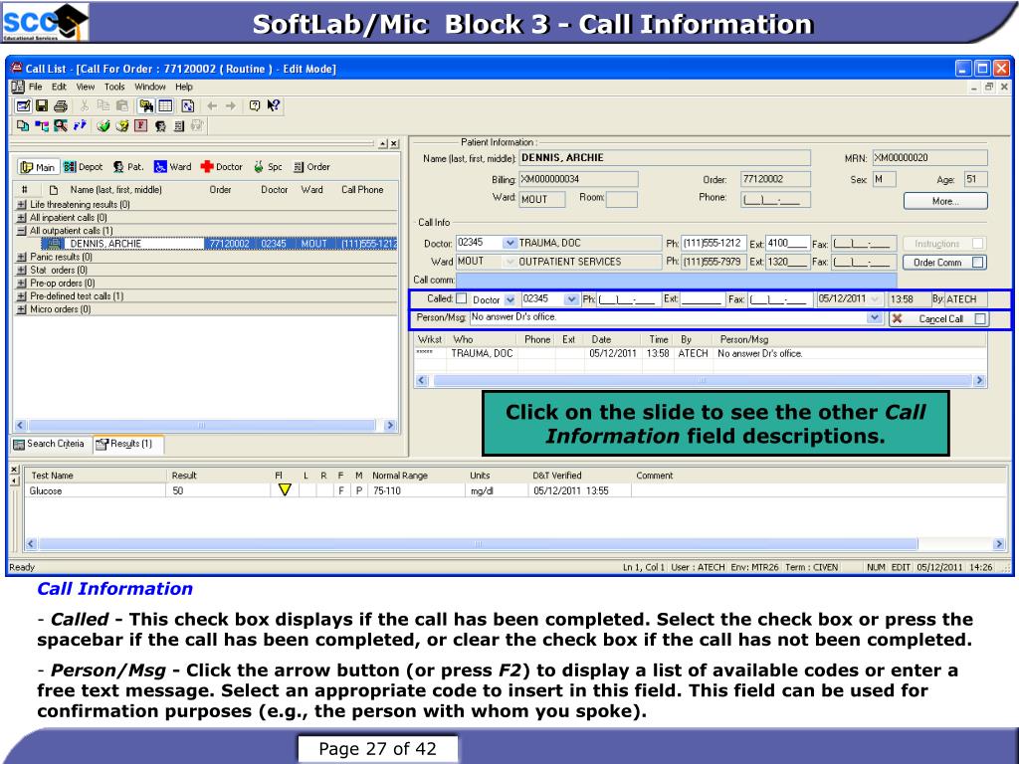Viewport: 1019px width, 764px height.
Task: Collapse All outpatient calls (1) node
Action: 22,231
